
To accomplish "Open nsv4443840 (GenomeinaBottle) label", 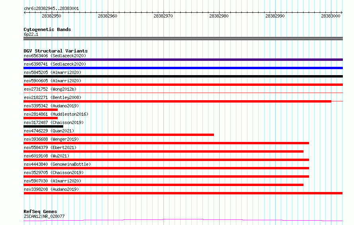I will 57,164.
